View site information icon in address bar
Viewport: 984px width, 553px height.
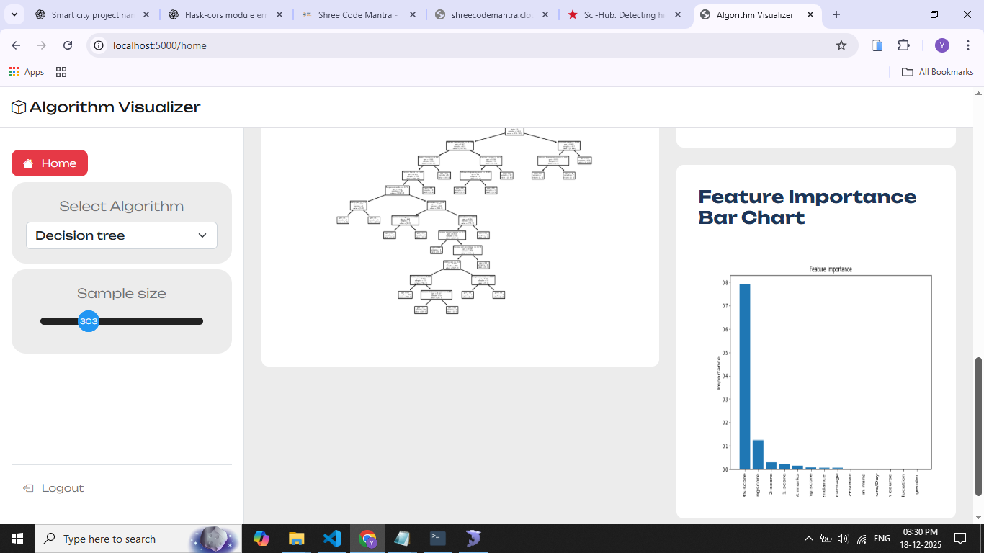tap(99, 45)
